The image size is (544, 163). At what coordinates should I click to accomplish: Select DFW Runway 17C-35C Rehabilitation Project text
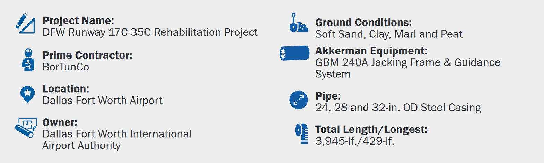click(150, 32)
